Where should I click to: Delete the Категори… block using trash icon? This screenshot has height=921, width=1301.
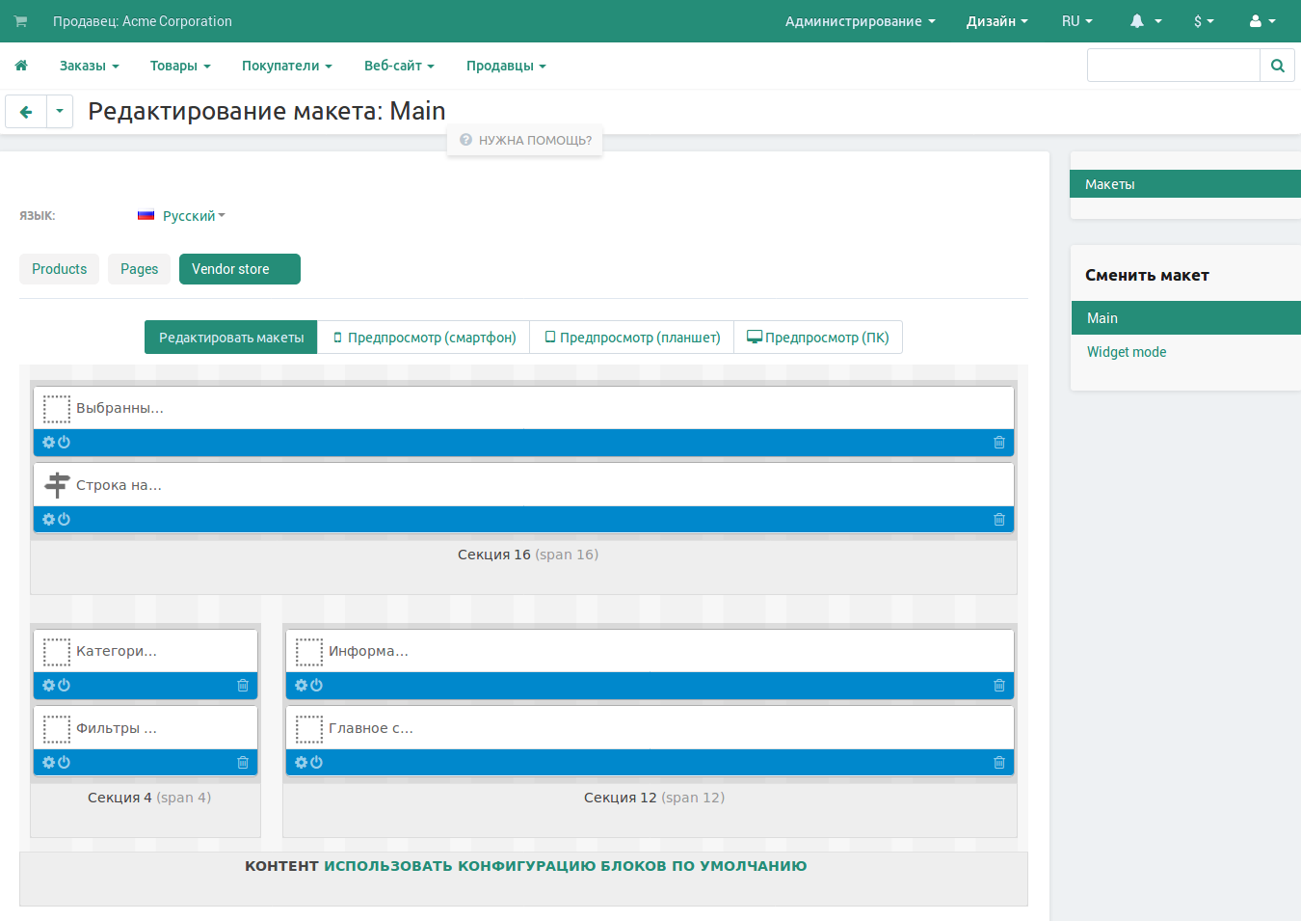click(x=242, y=686)
